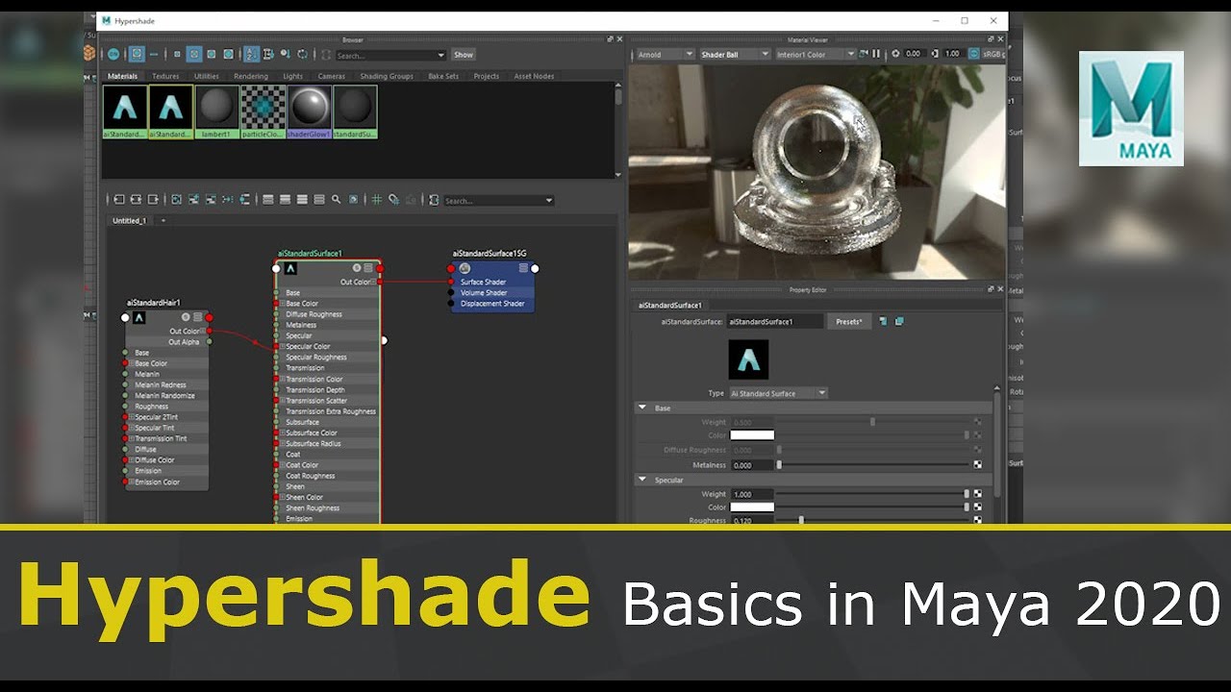Image resolution: width=1231 pixels, height=692 pixels.
Task: Click the sort by type icon in Browser
Action: (268, 55)
